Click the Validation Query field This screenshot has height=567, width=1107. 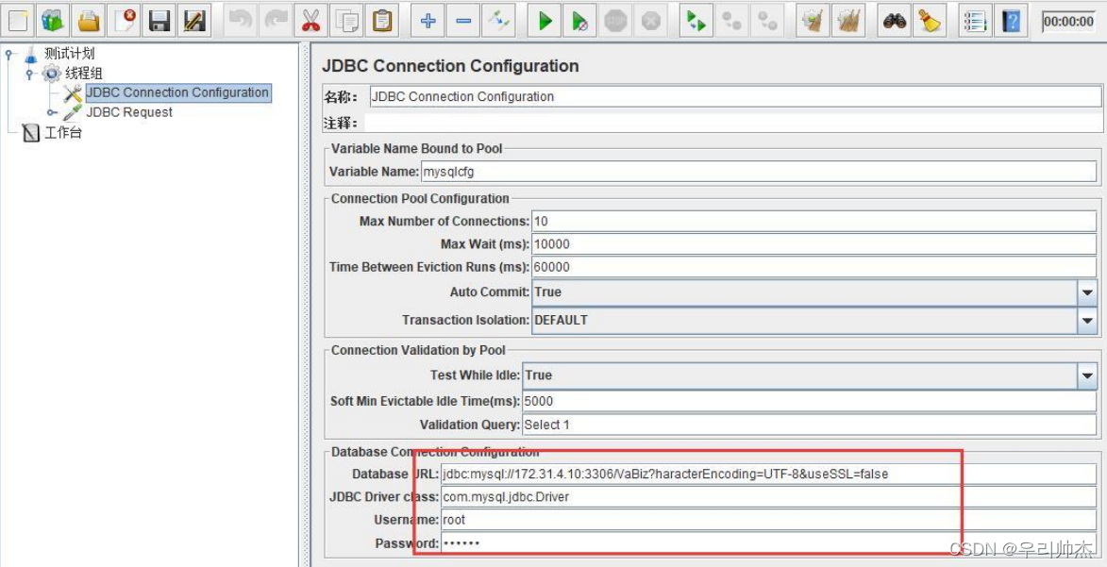coord(809,425)
